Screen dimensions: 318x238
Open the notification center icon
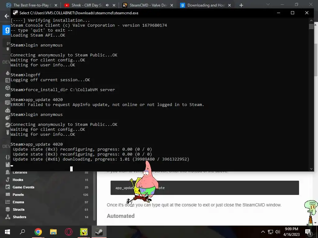(x=308, y=232)
